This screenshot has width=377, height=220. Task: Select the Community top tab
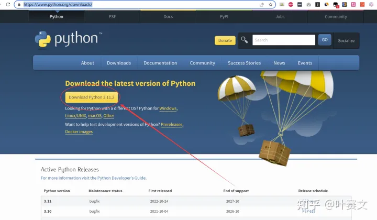(336, 17)
